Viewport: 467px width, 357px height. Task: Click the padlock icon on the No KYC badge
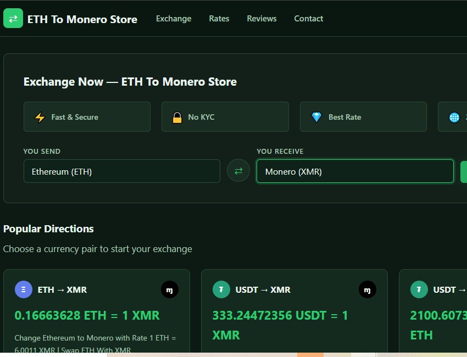click(177, 116)
